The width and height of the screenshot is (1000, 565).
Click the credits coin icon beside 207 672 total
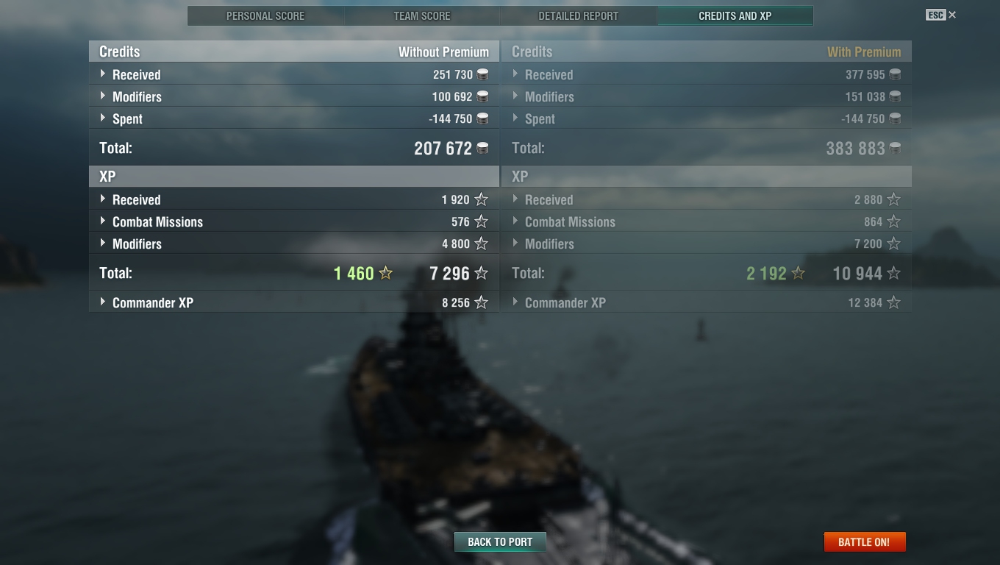click(x=482, y=148)
